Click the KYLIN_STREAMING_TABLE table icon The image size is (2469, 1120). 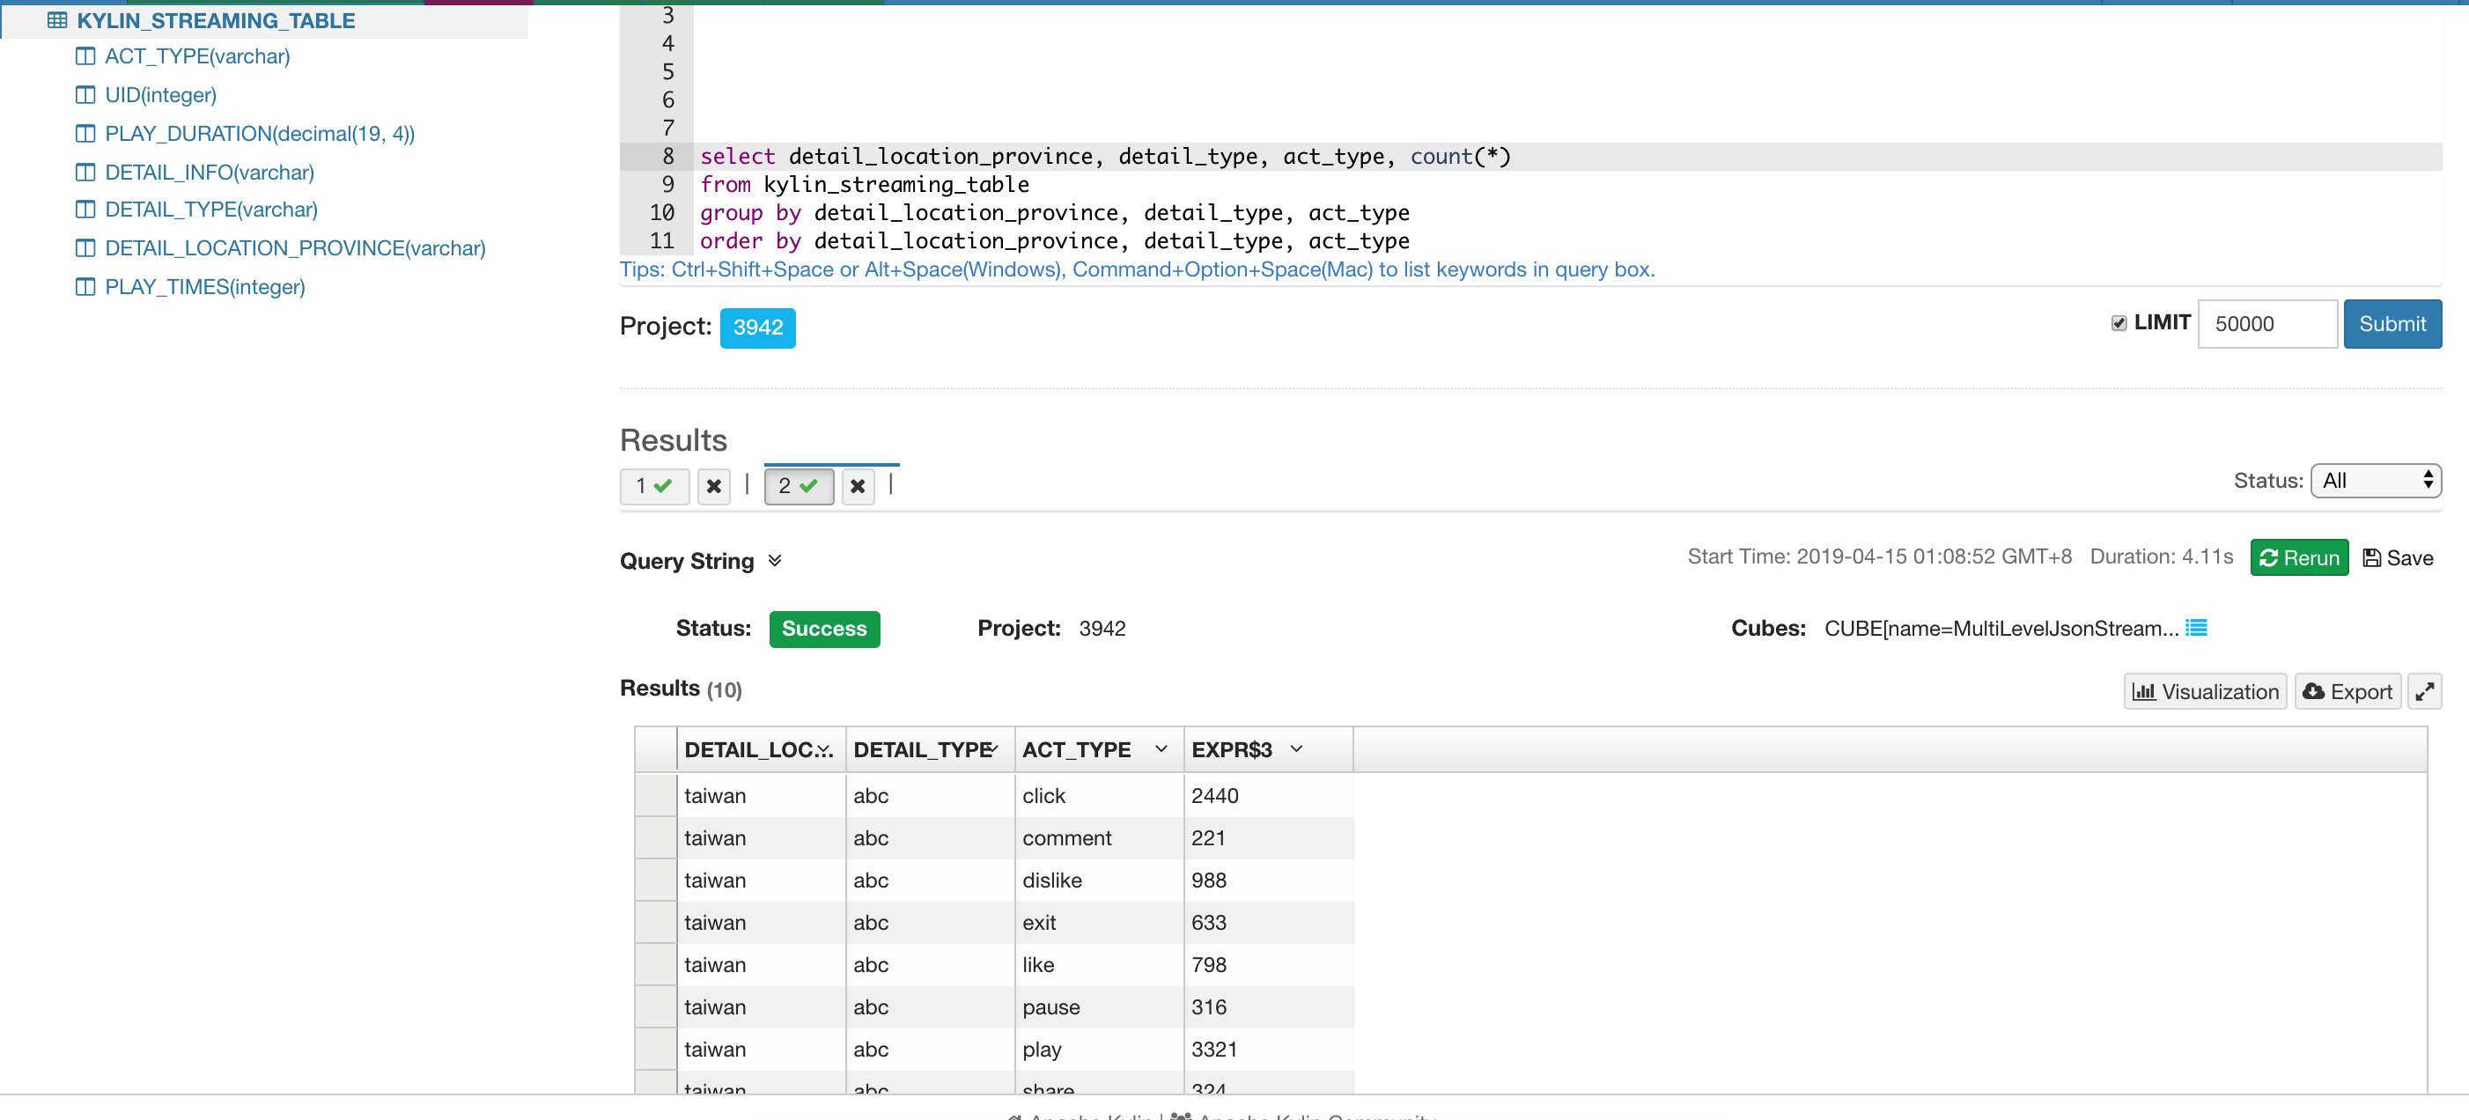tap(57, 20)
